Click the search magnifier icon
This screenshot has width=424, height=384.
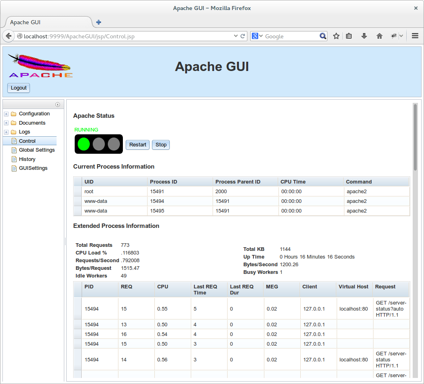coord(323,36)
